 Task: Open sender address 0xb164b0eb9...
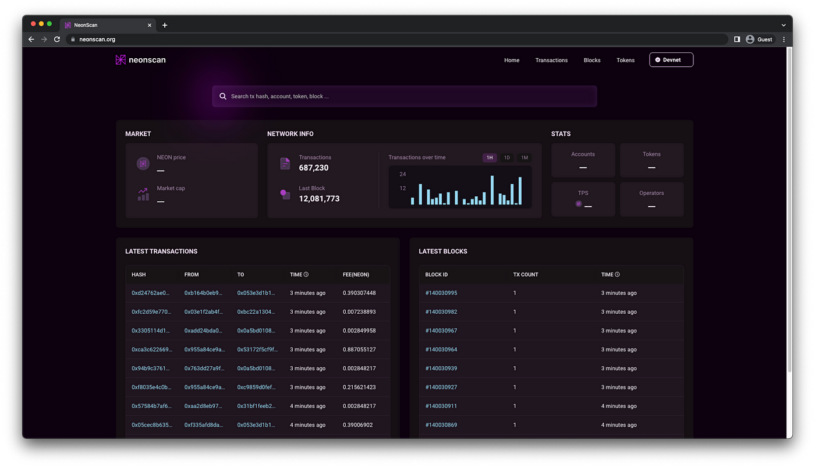203,293
